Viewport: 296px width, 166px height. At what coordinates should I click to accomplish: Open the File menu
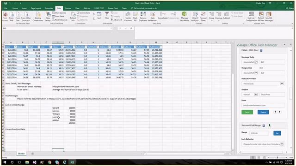click(x=6, y=8)
